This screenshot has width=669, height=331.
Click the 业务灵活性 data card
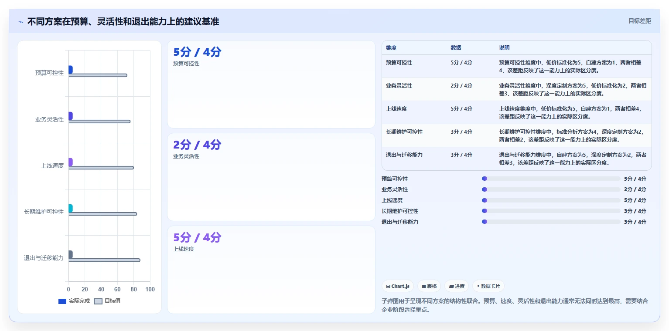(271, 177)
